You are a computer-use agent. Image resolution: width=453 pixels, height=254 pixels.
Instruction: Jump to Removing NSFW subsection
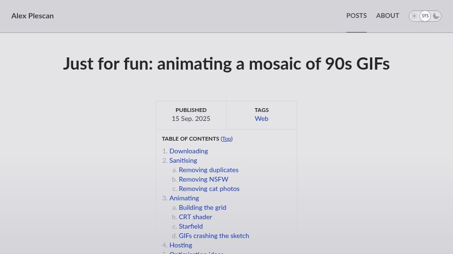point(203,179)
